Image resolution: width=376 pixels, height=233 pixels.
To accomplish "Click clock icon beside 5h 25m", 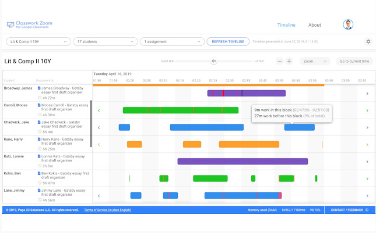I will point(40,149).
